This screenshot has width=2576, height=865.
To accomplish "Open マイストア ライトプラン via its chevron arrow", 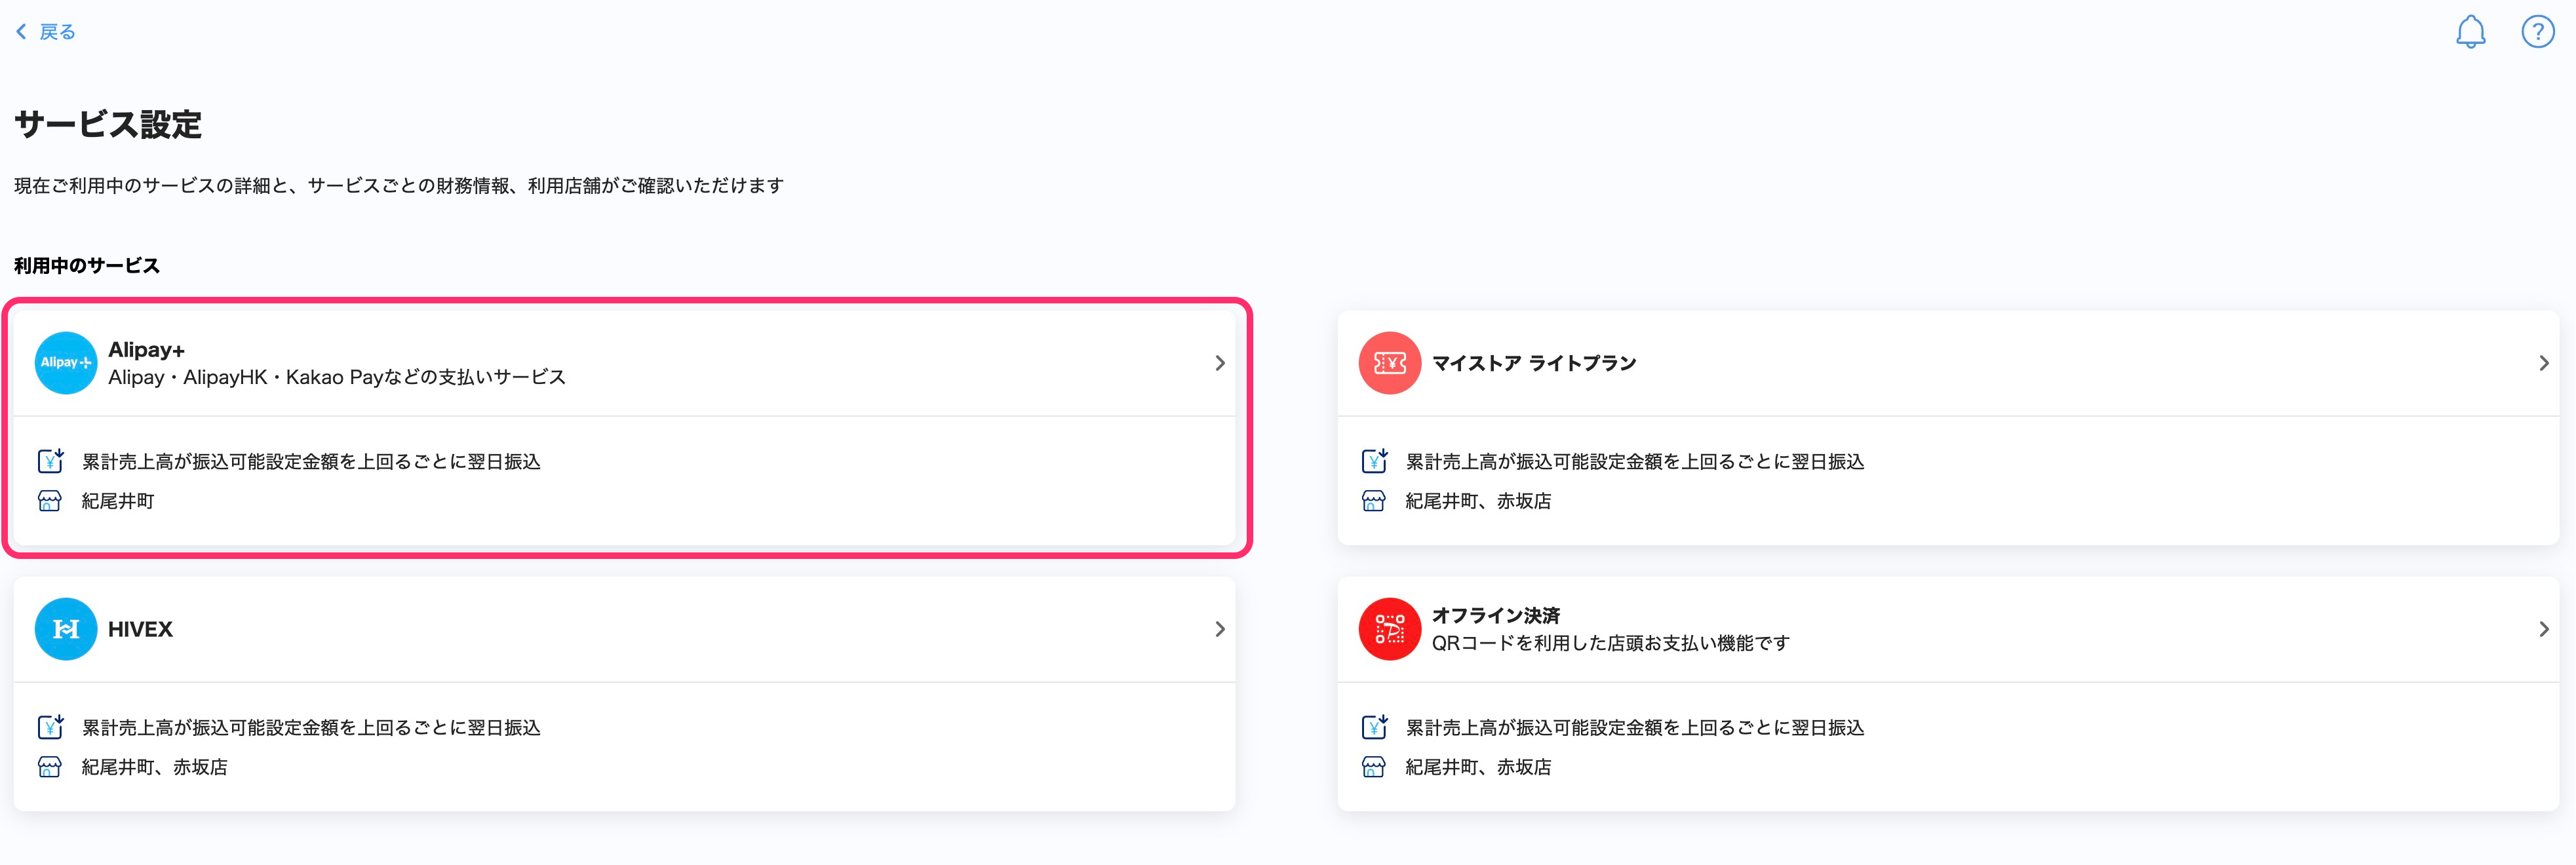I will (x=2543, y=363).
